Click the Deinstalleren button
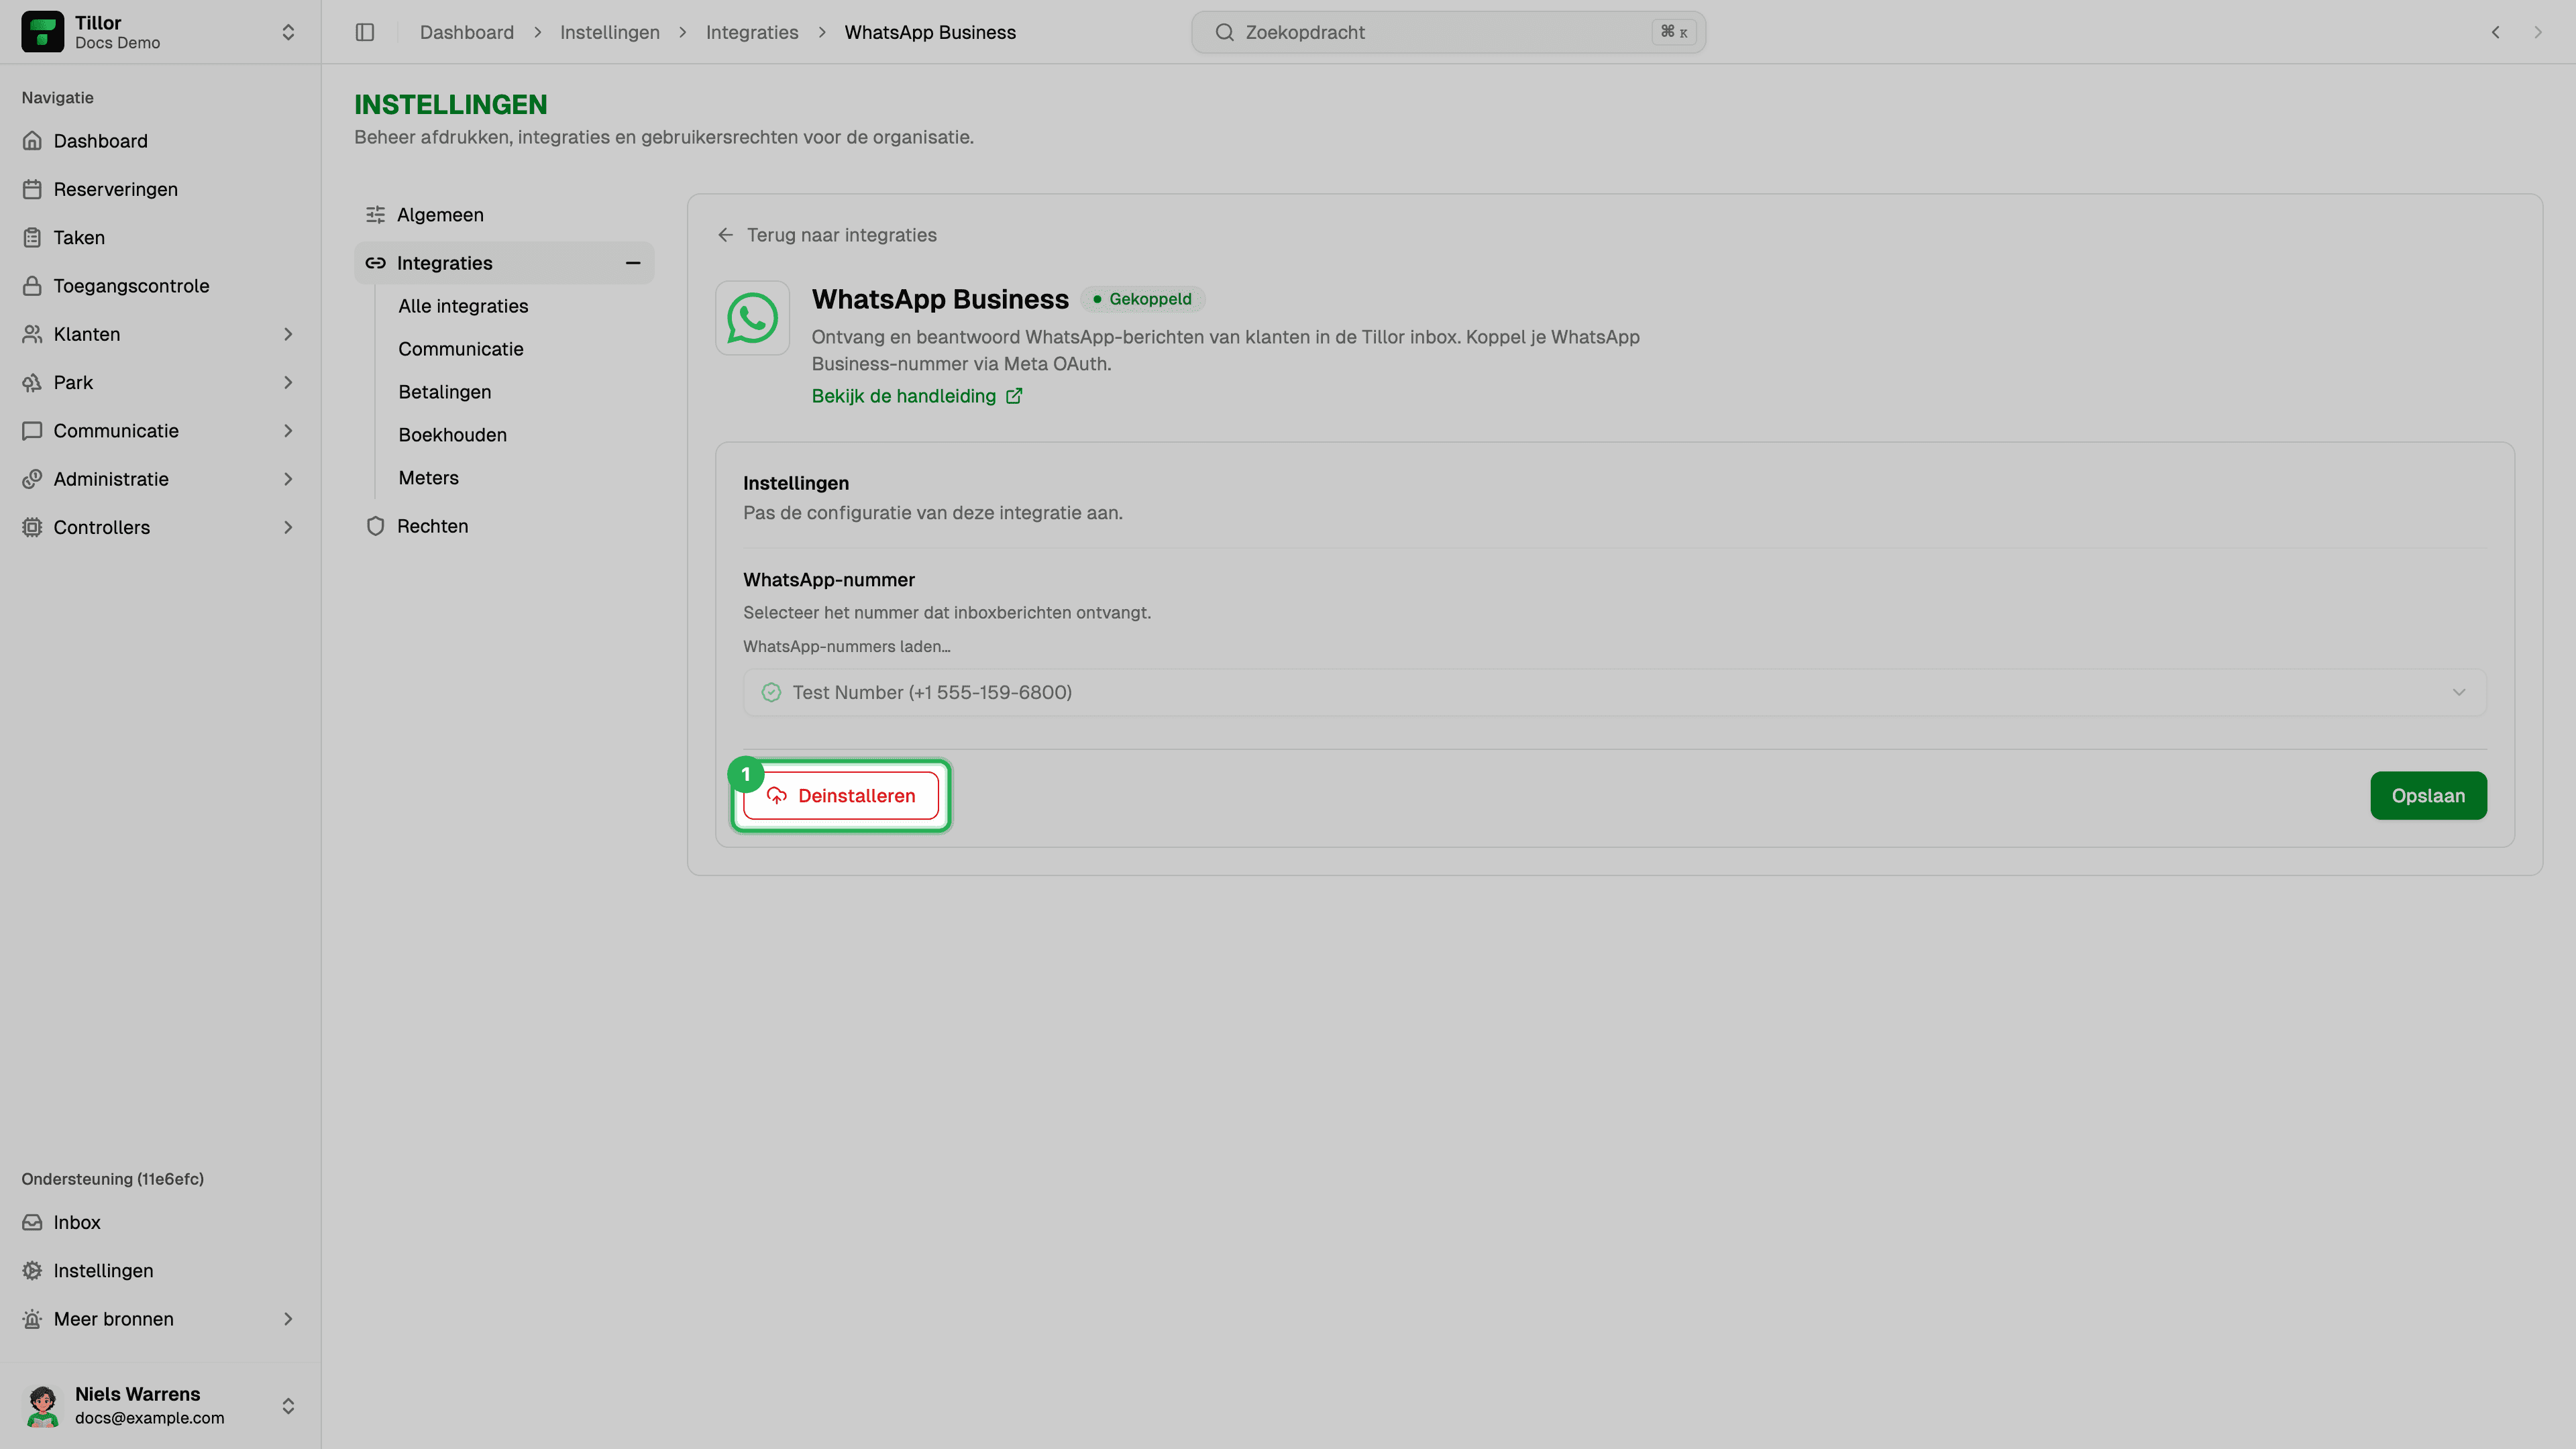Viewport: 2576px width, 1449px height. [840, 796]
